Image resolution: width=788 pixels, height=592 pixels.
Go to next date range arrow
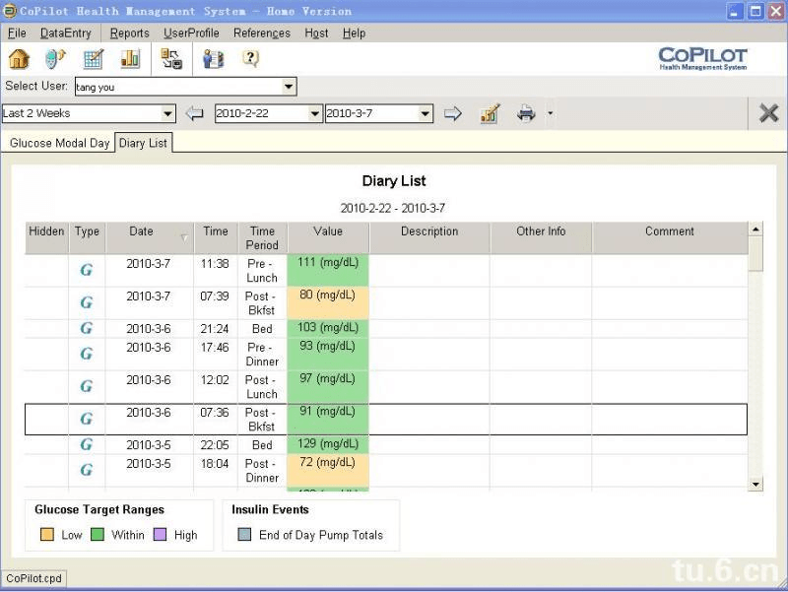pyautogui.click(x=453, y=113)
